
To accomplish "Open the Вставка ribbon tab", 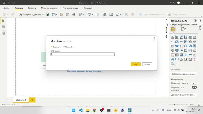I will pos(32,8).
